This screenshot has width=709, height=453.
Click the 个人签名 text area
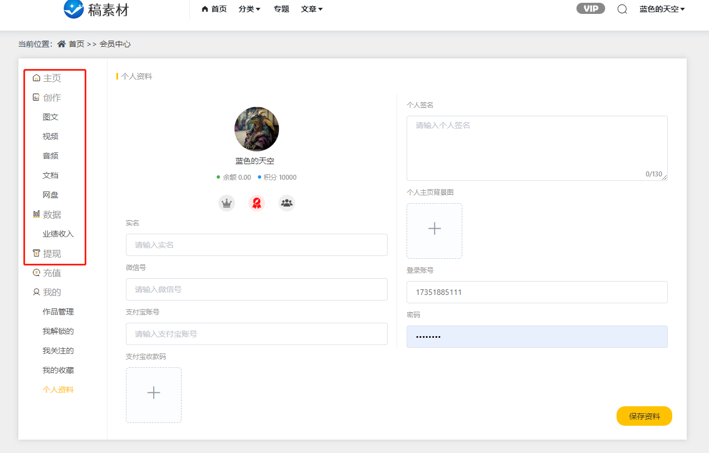536,148
